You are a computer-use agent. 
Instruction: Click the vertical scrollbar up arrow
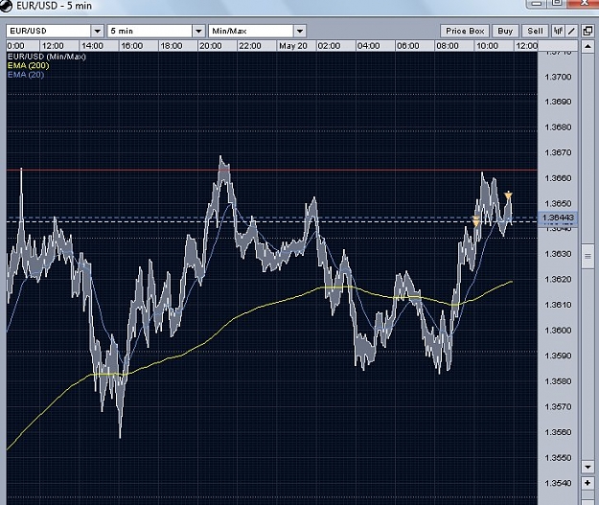[x=587, y=47]
